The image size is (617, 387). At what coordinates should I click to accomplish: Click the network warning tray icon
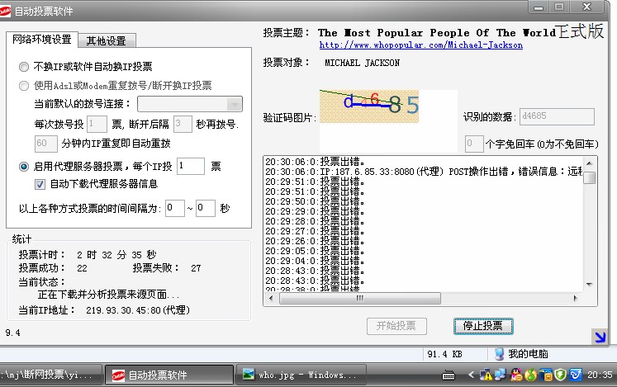coord(485,375)
